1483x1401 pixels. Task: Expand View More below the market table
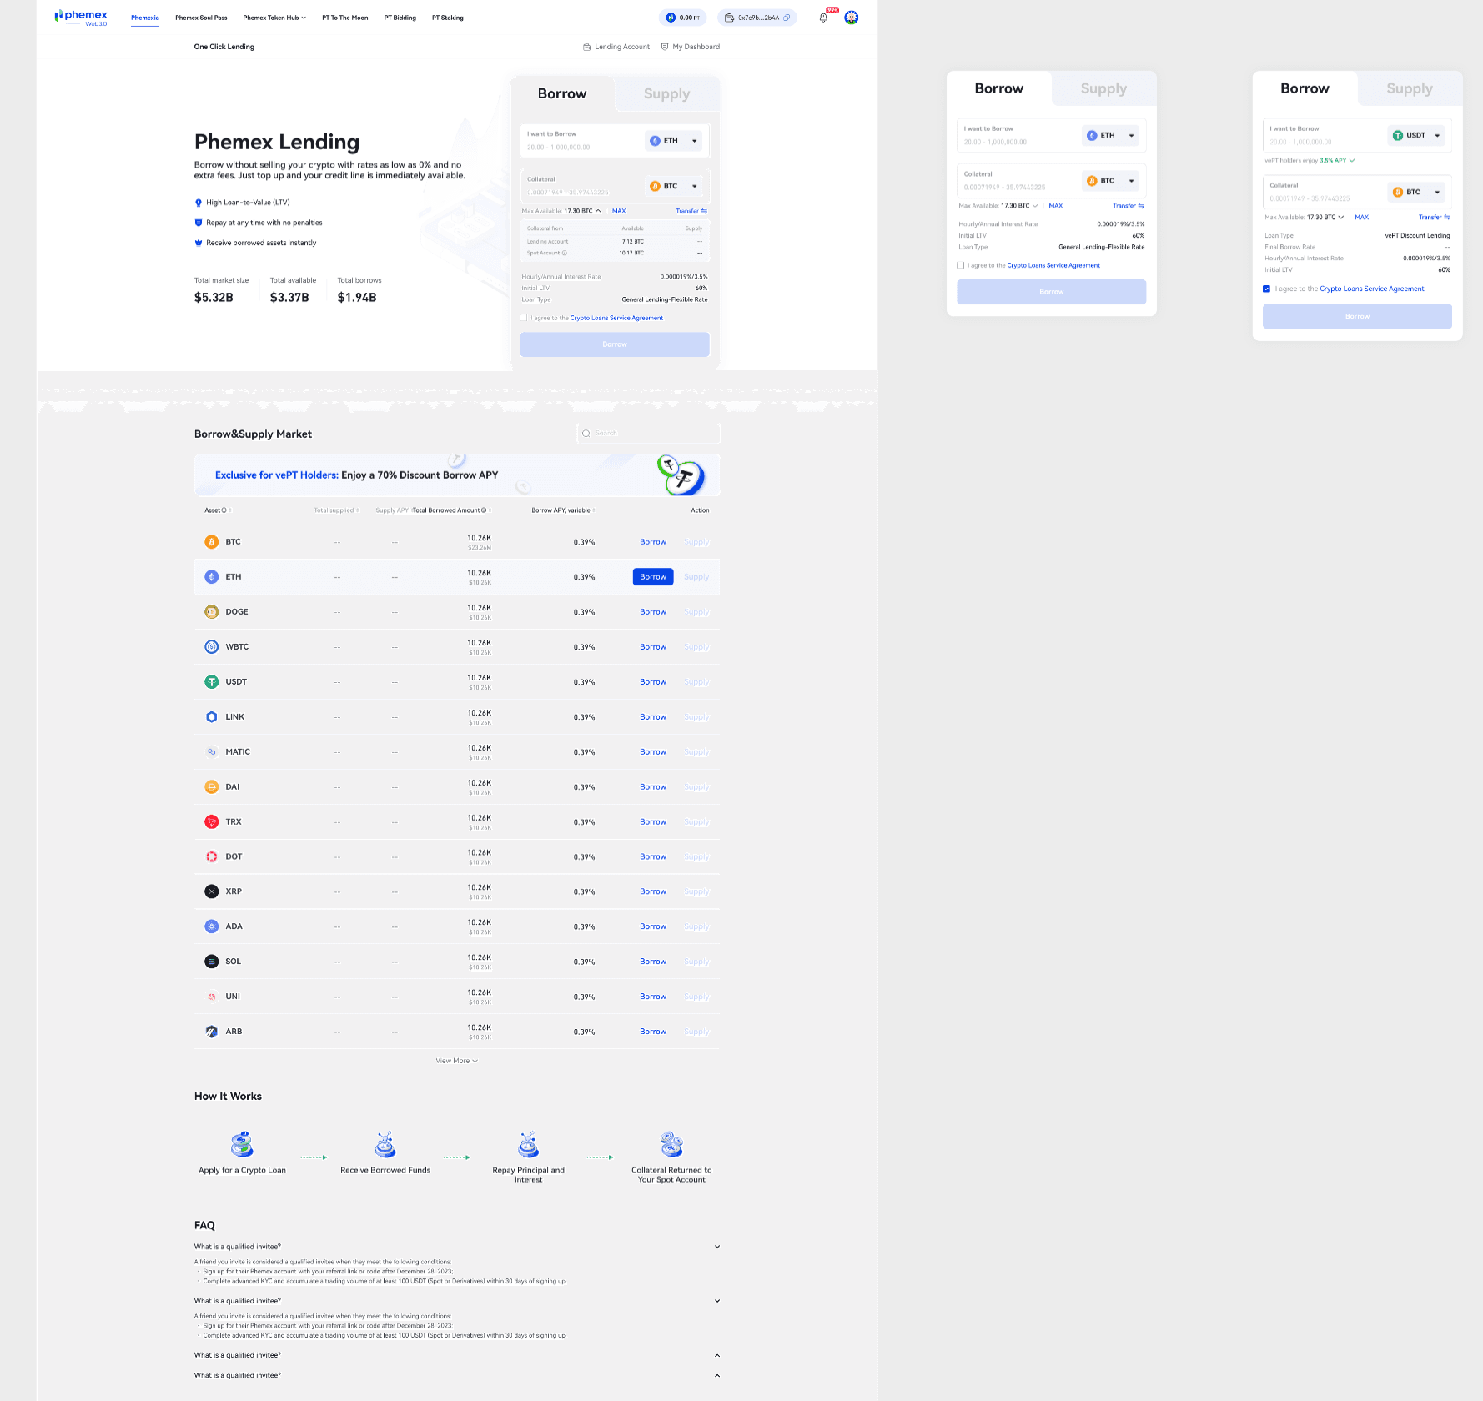pyautogui.click(x=456, y=1061)
